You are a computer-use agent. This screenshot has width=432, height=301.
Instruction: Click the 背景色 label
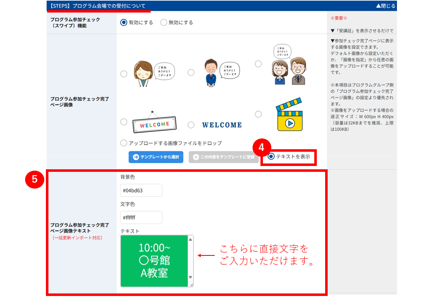point(128,177)
